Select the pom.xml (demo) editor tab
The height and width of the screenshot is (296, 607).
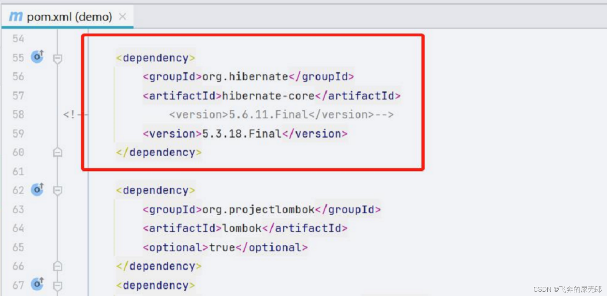68,16
